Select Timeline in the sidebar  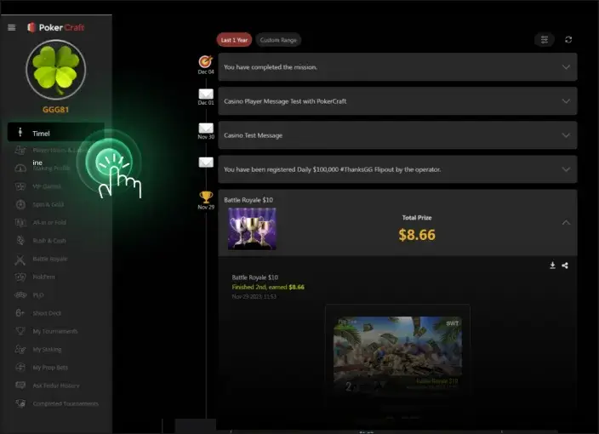(56, 133)
